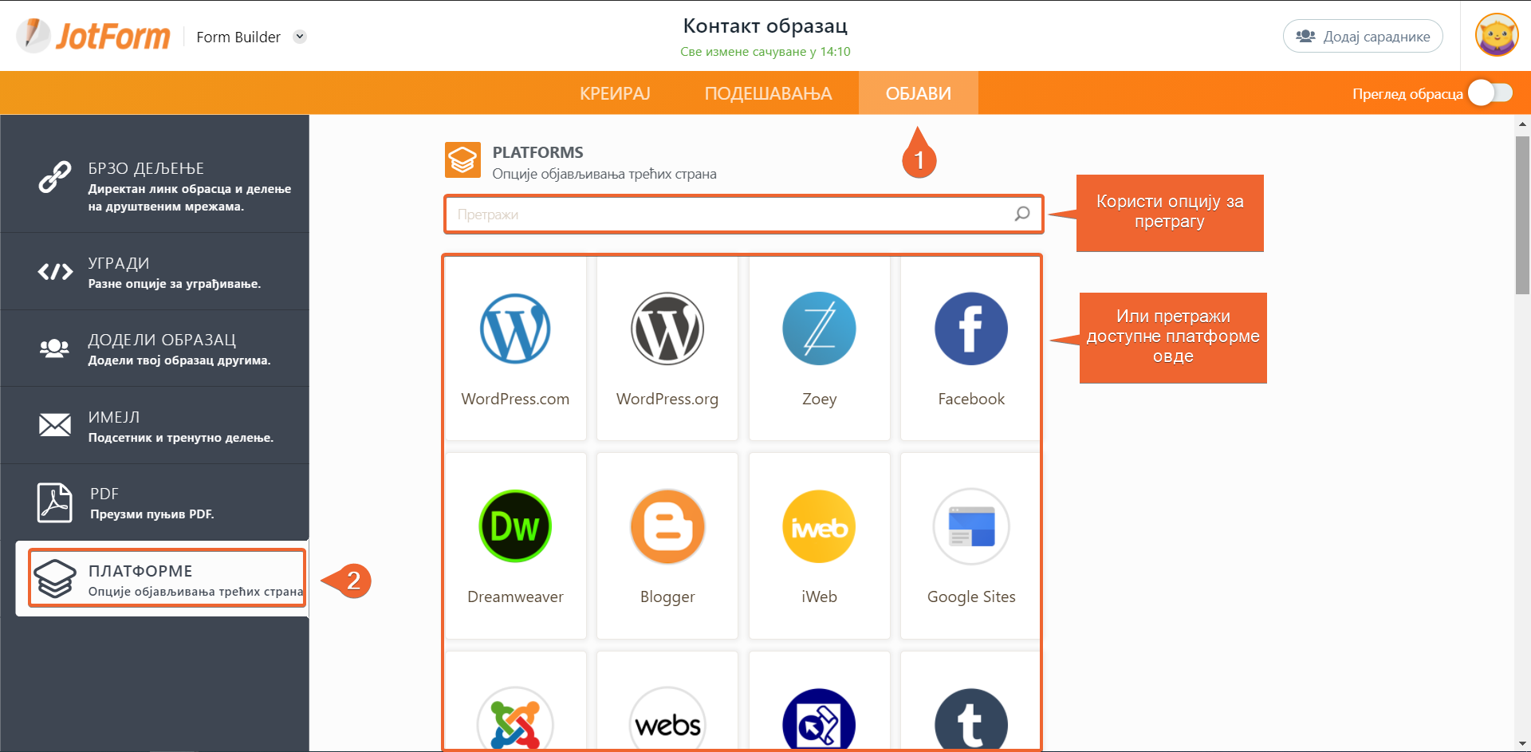
Task: Click the Све измене сачуване status text
Action: coord(765,52)
